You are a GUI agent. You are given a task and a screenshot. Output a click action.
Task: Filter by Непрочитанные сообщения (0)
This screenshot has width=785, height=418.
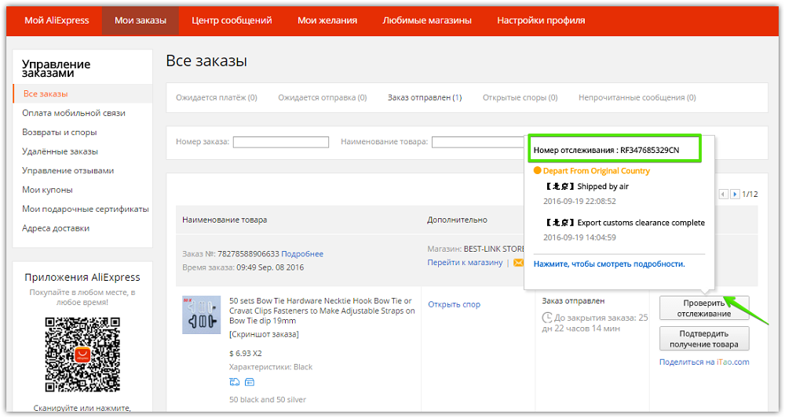click(x=637, y=97)
